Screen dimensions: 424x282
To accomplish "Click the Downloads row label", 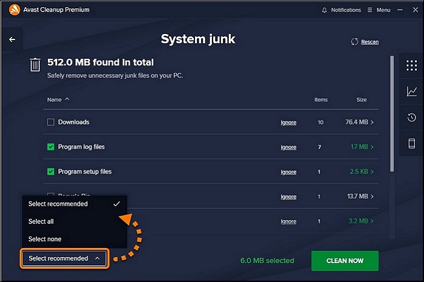I will point(73,122).
